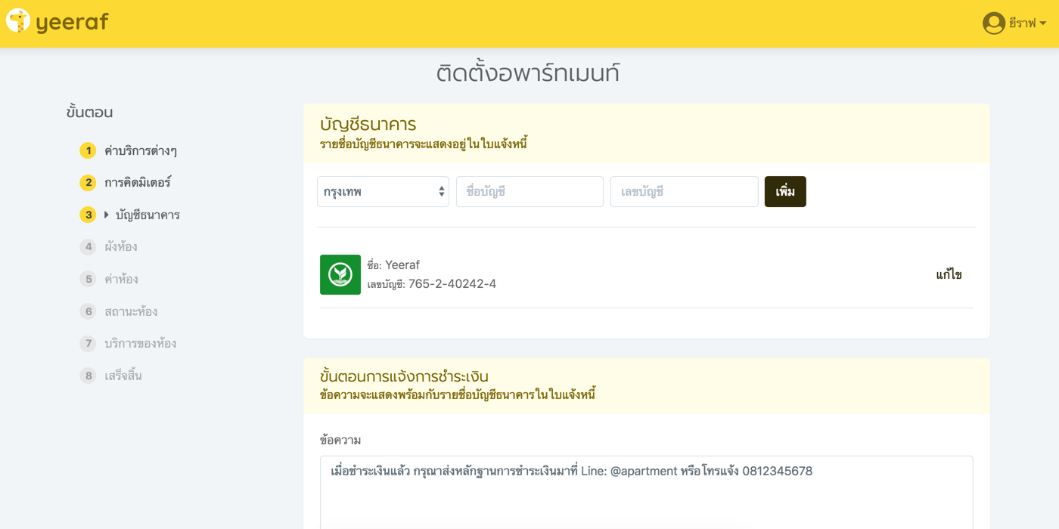Click แก้ไข to edit Yeeraf account
The height and width of the screenshot is (529, 1059).
[x=949, y=274]
